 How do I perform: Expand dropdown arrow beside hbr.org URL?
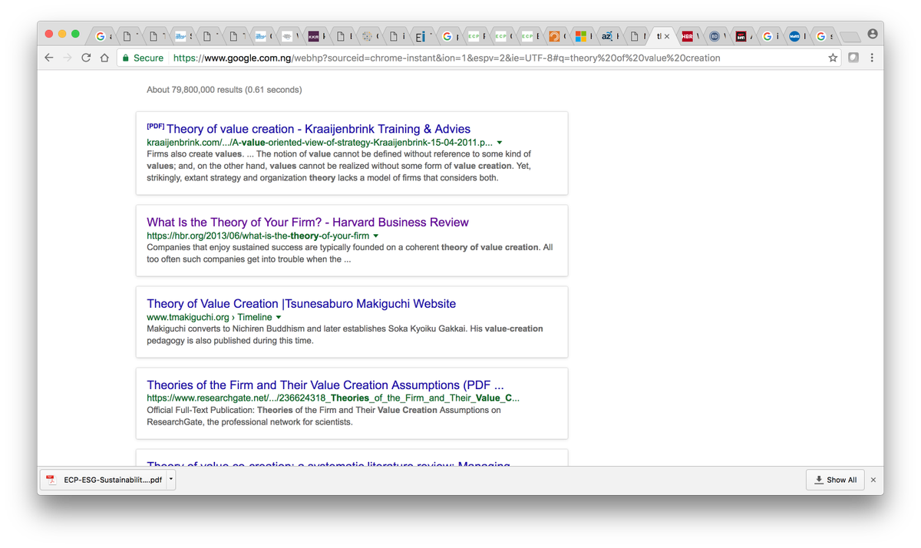click(x=376, y=236)
